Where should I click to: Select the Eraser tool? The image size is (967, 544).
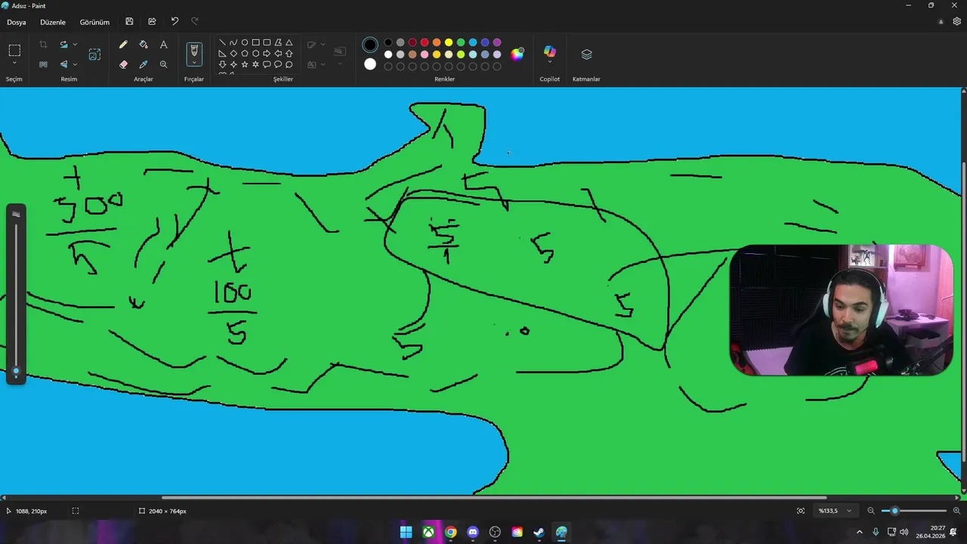123,64
